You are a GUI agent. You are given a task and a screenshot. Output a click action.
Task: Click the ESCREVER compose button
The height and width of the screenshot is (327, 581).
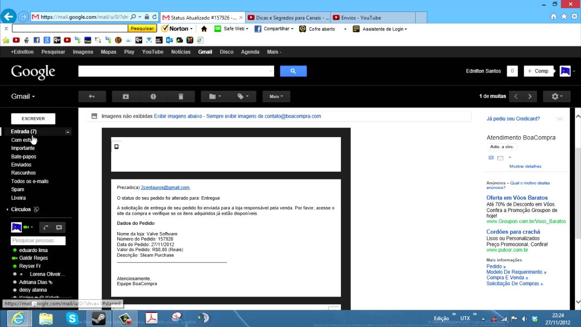(33, 119)
